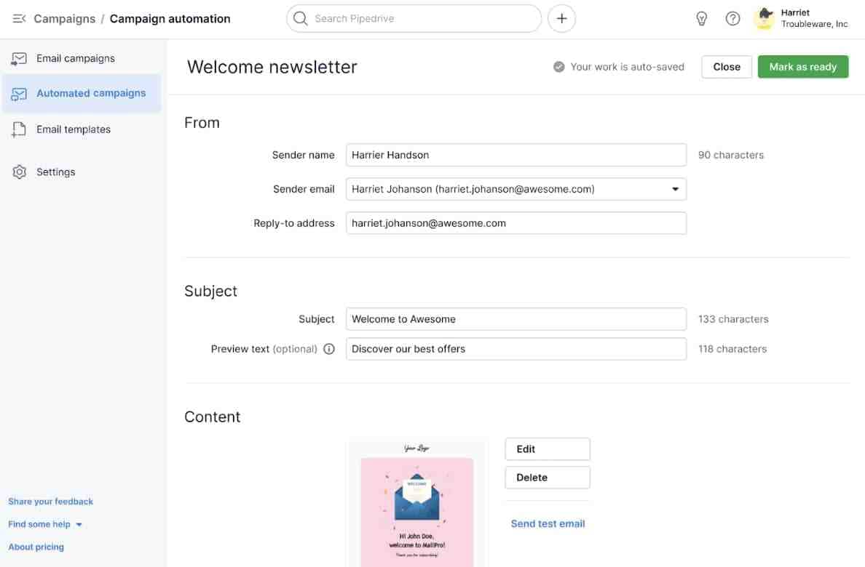Select Campaign automation in the breadcrumb

[x=170, y=19]
